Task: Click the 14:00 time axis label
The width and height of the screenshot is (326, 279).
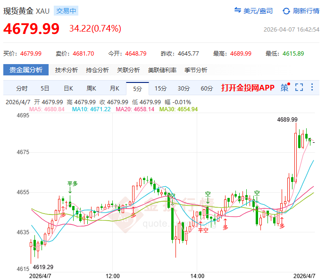Action: [x=197, y=276]
